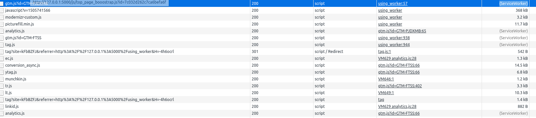Screen dimensions: 536x118
Task: Open the VM646:1 initiator for munchkin.js
Action: (x=386, y=79)
